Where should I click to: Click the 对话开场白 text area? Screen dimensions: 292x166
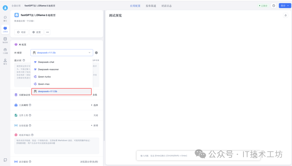[x=57, y=146]
